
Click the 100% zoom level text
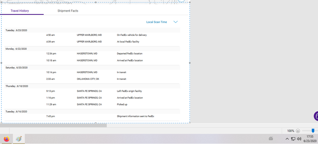(291, 131)
